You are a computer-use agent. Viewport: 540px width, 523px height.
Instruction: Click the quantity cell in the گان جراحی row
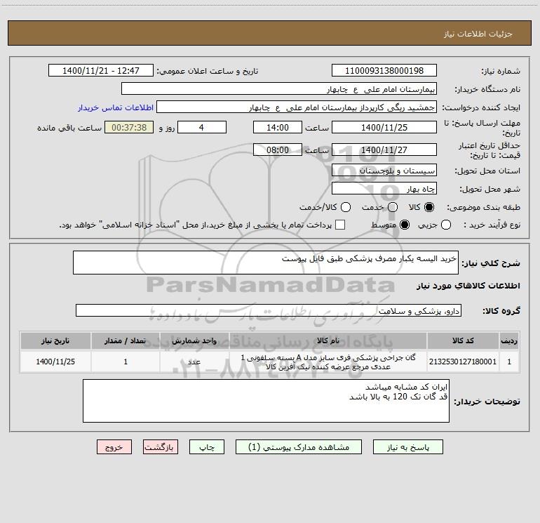click(126, 362)
